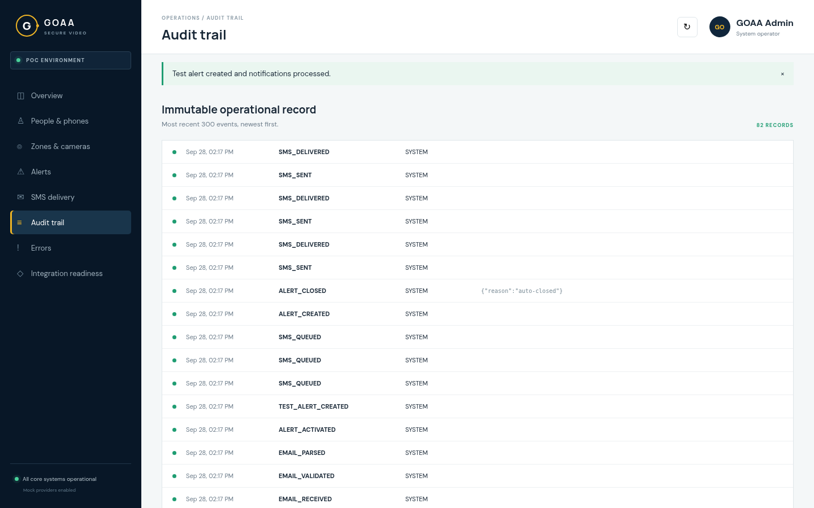This screenshot has height=508, width=814.
Task: Open People & phones section
Action: click(71, 121)
